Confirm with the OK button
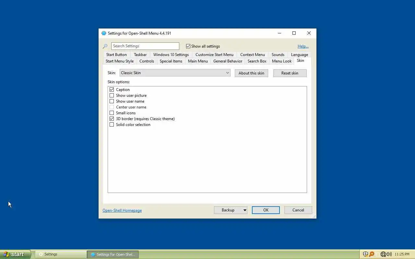Screen dimensions: 415x259 tap(266, 210)
